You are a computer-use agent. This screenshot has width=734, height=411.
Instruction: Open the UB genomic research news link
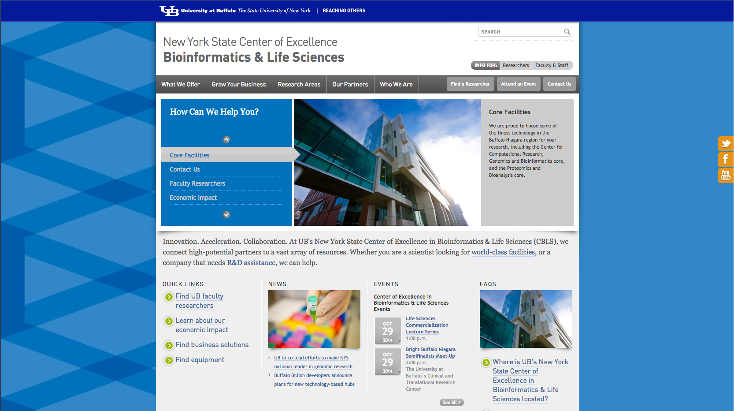tap(313, 362)
